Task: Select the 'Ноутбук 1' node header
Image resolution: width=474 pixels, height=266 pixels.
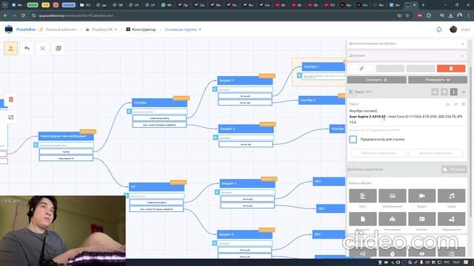Action: coord(324,66)
